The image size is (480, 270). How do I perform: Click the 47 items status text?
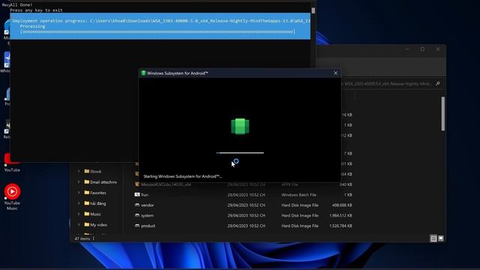[x=82, y=238]
